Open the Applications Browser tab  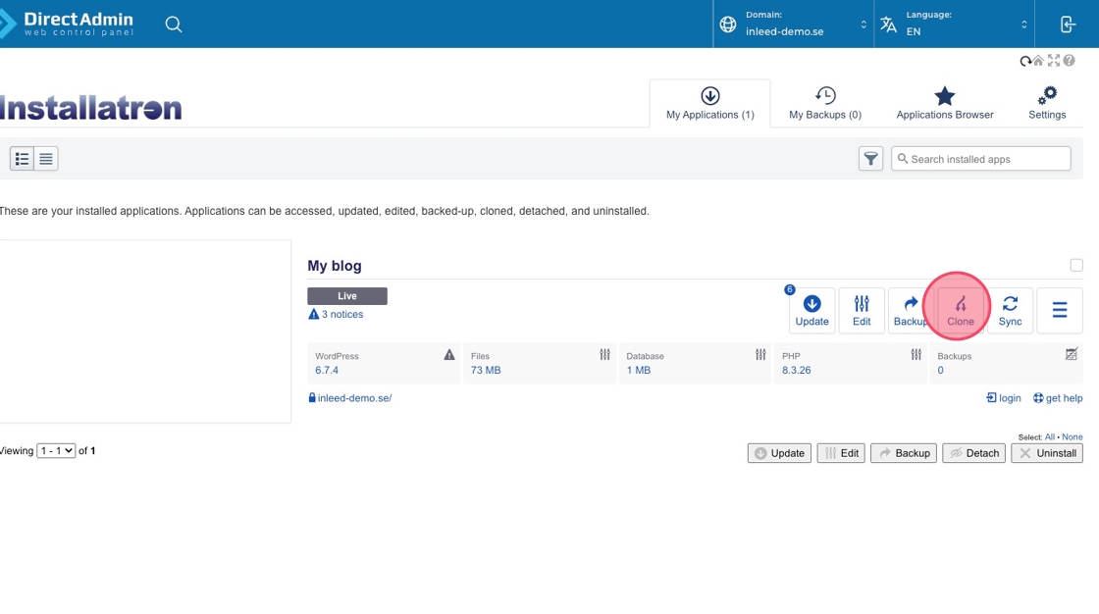point(944,103)
